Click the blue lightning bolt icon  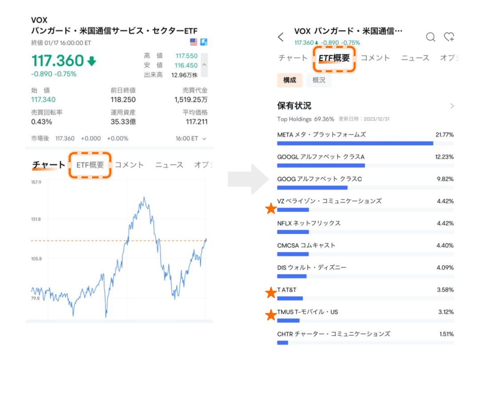coord(204,42)
